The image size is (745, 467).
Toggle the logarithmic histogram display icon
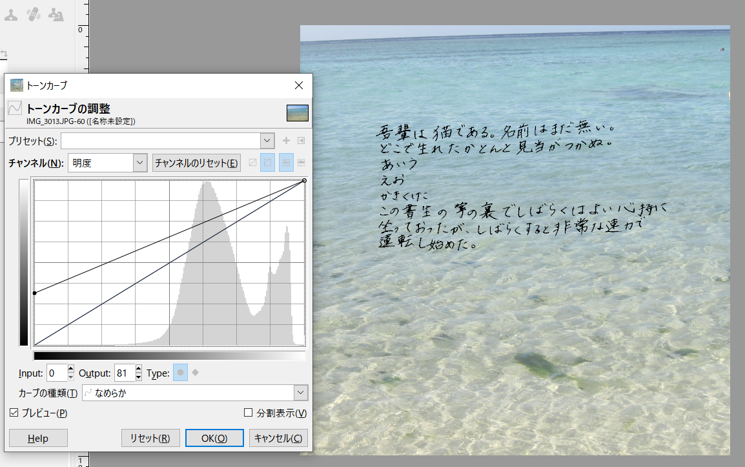coord(301,162)
